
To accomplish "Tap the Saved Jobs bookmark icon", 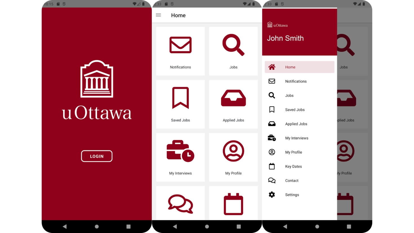I will [180, 98].
